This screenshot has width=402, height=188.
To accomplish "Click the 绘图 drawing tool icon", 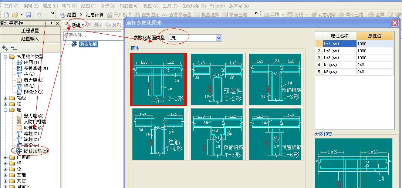I will click(68, 14).
